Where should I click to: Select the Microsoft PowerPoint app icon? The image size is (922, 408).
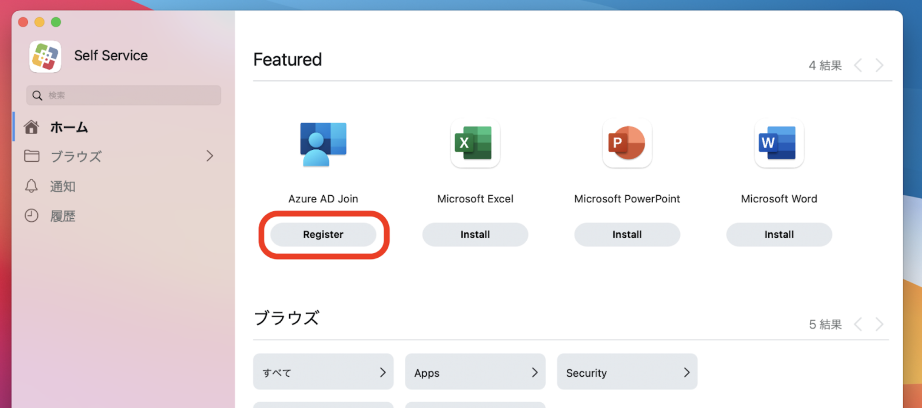tap(627, 144)
